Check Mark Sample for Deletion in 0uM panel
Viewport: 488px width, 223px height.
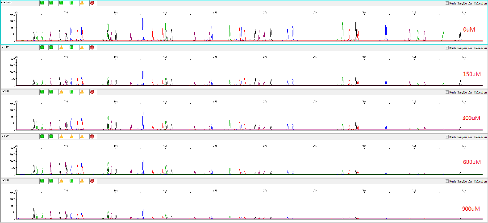tap(447, 4)
